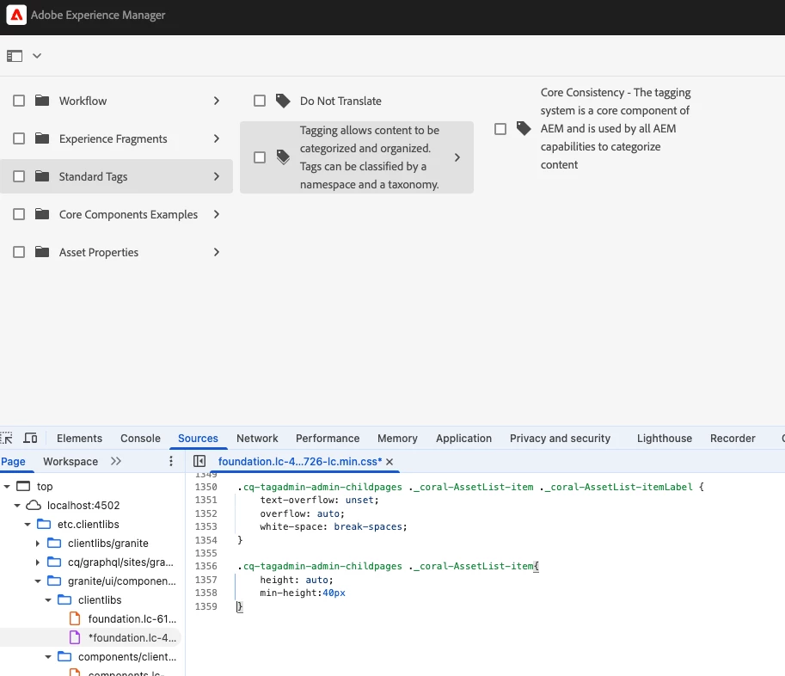
Task: Expand the Asset Properties chevron
Action: [217, 252]
